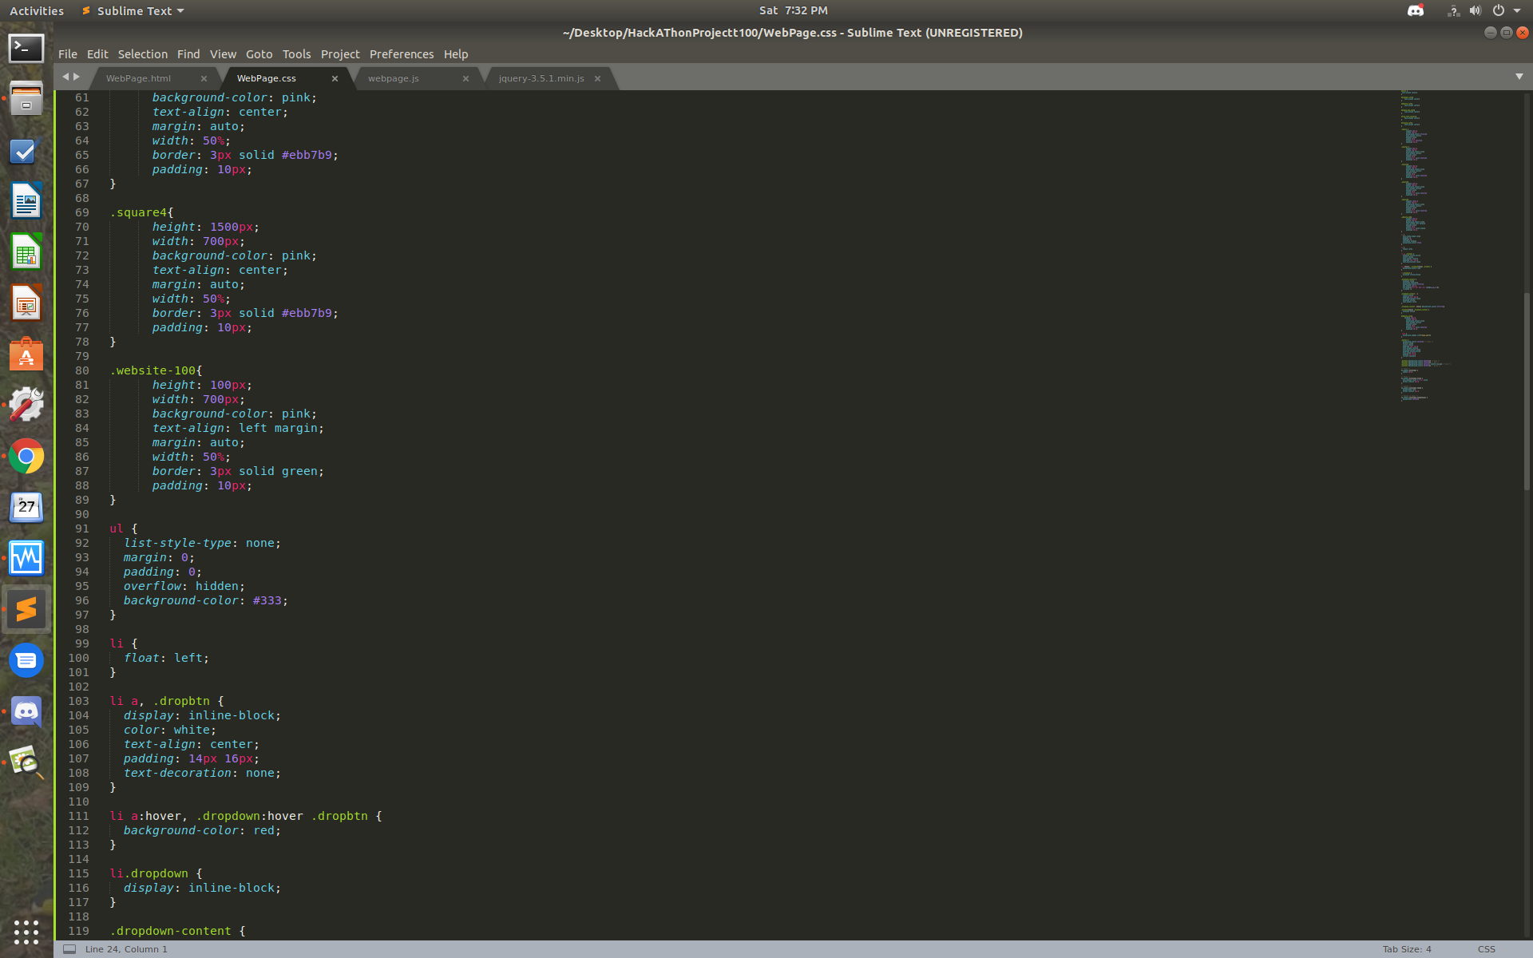Launch Google Chrome from the dock

(26, 457)
